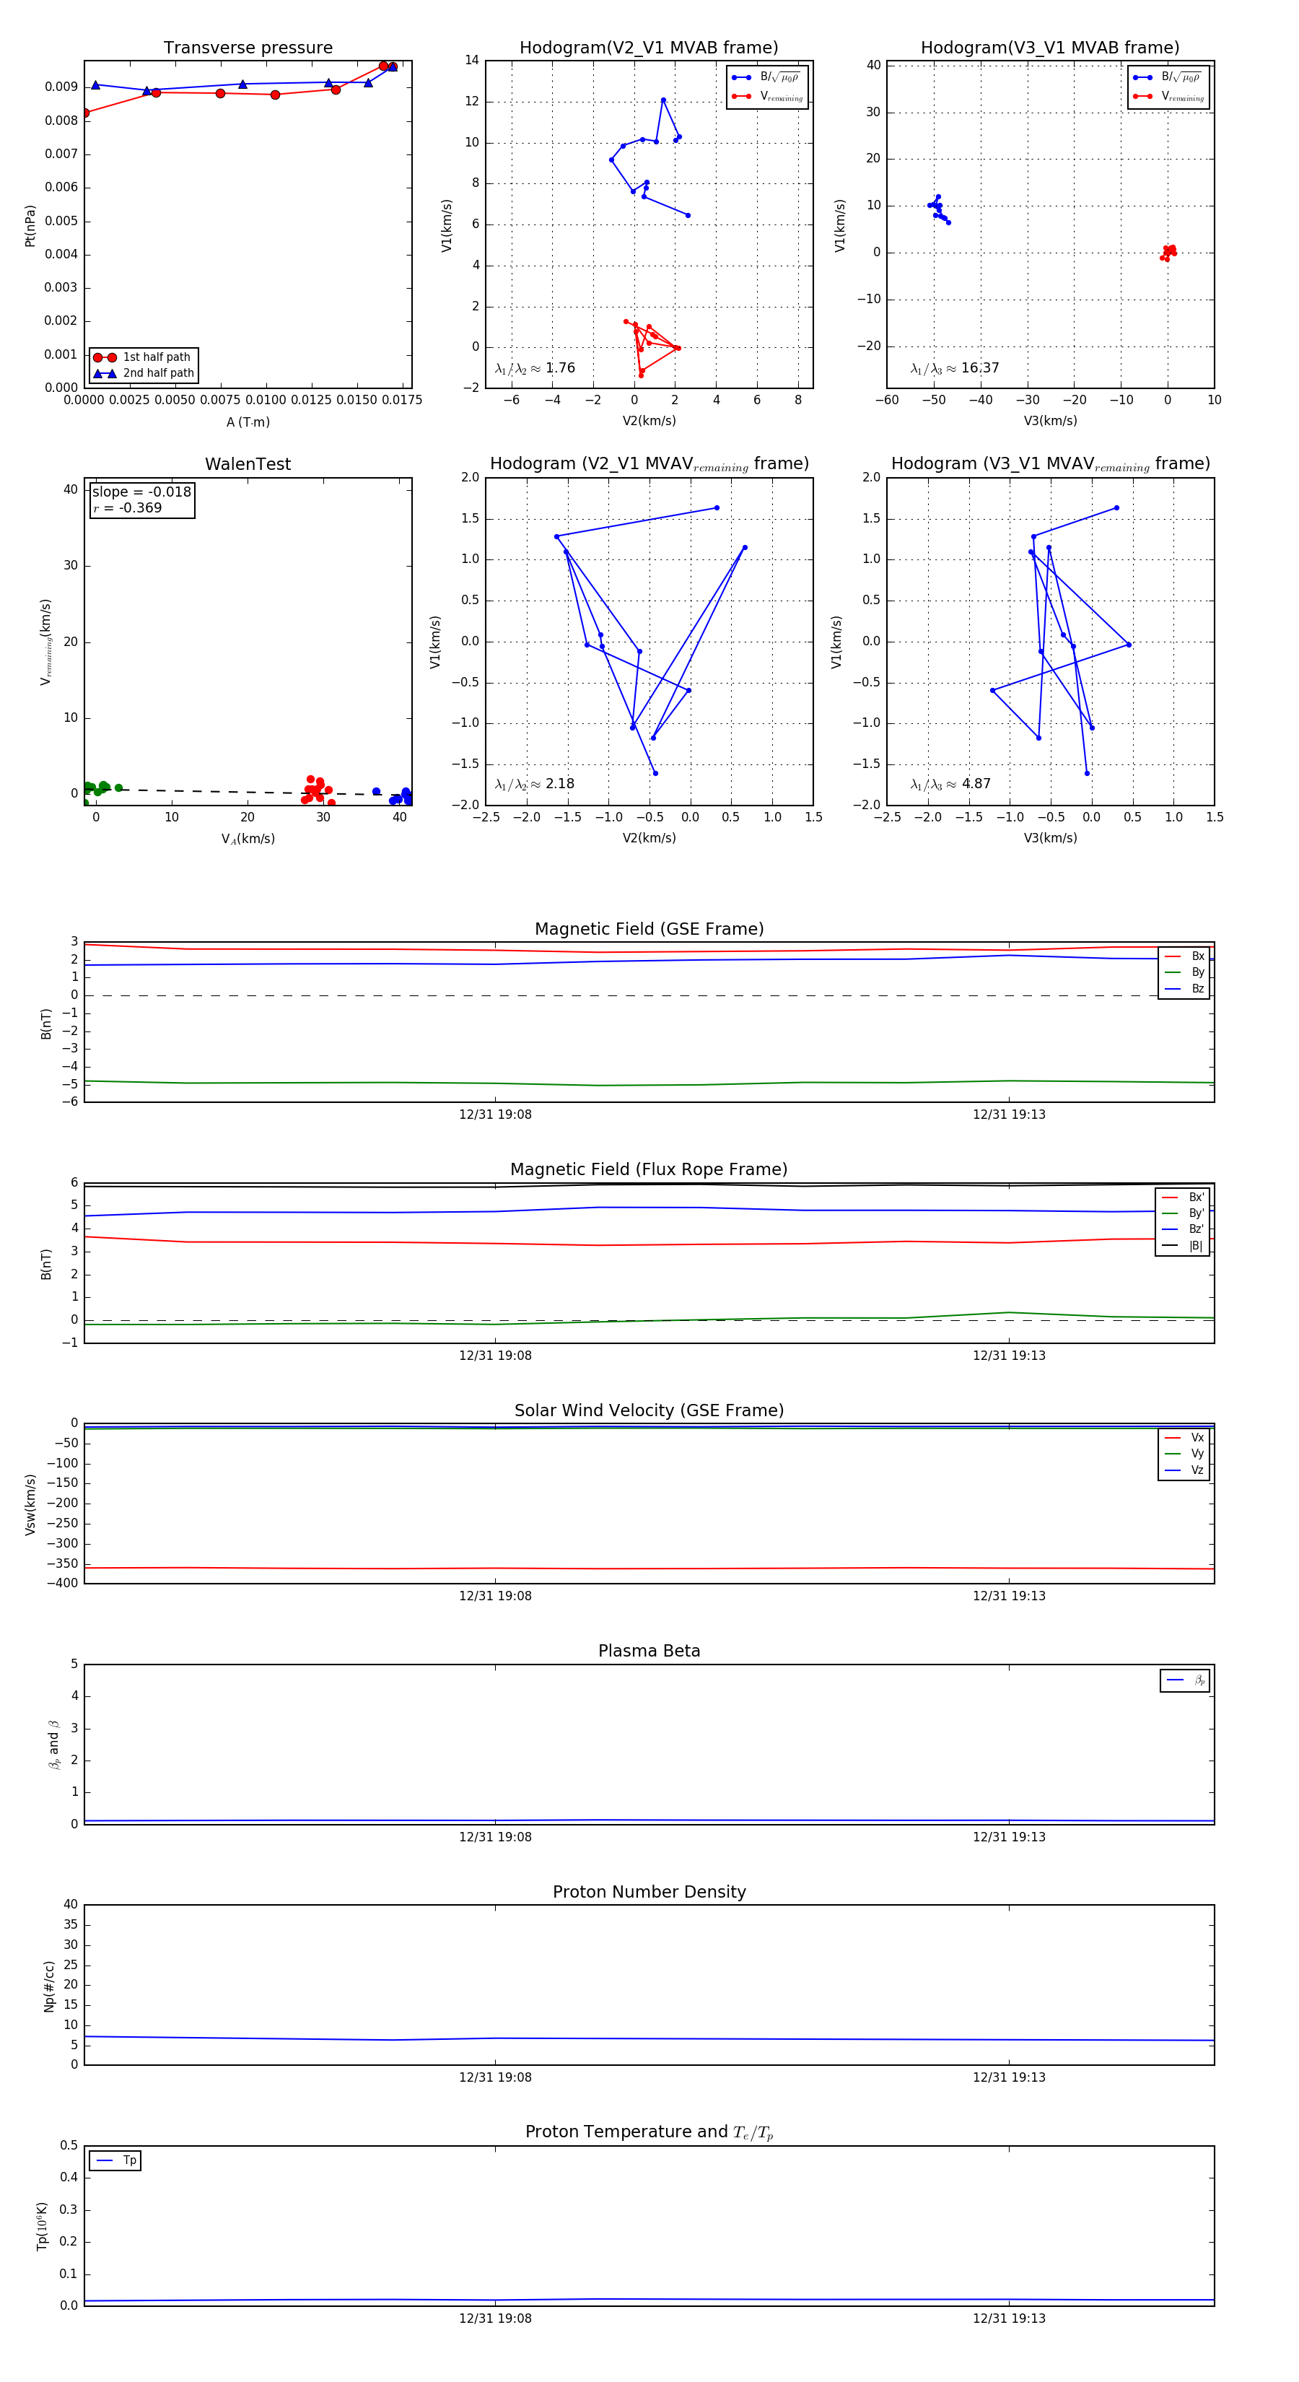
Task: Click '12/31 19:08' tick under the GSE magnetic field plot
Action: tap(496, 1114)
